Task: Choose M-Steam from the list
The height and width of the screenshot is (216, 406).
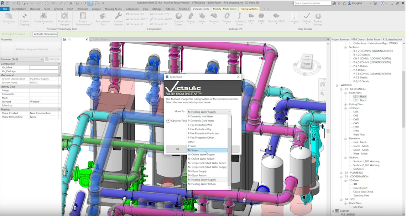Action: tap(207, 150)
